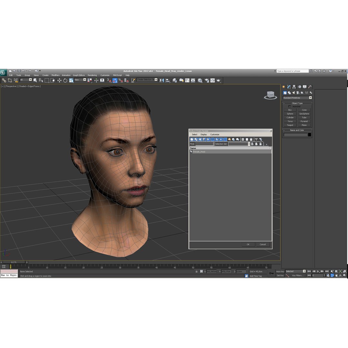Click the Render Production teapot icon

click(x=218, y=80)
